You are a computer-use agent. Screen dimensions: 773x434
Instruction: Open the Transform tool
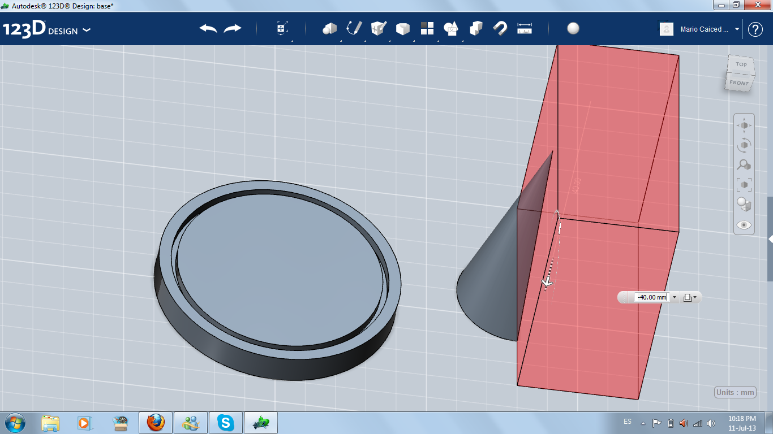pyautogui.click(x=282, y=28)
